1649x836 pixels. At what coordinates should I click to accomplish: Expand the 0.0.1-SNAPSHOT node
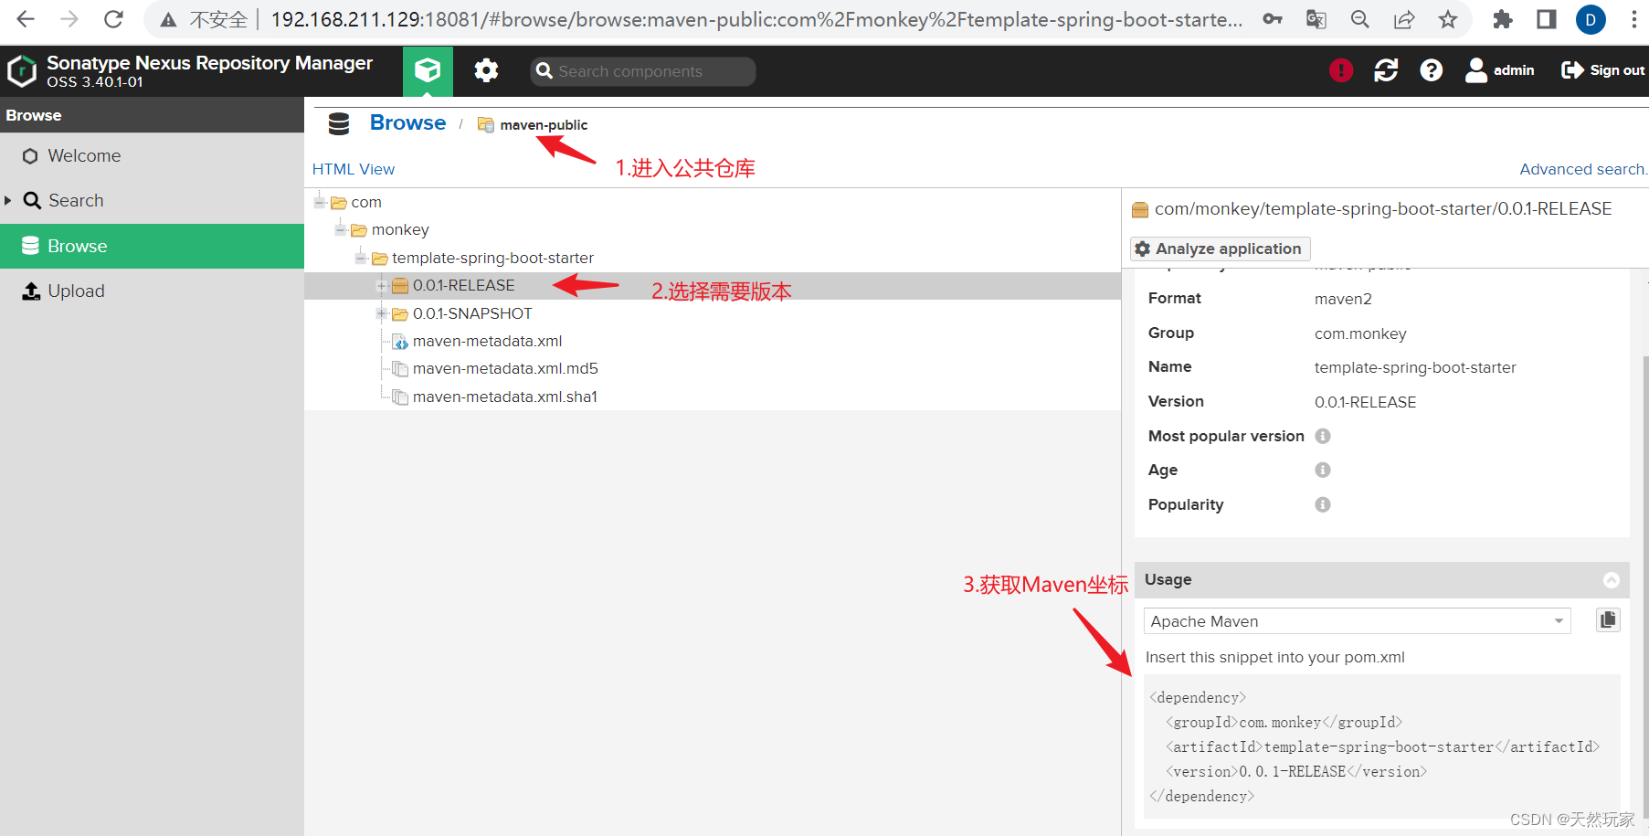381,313
